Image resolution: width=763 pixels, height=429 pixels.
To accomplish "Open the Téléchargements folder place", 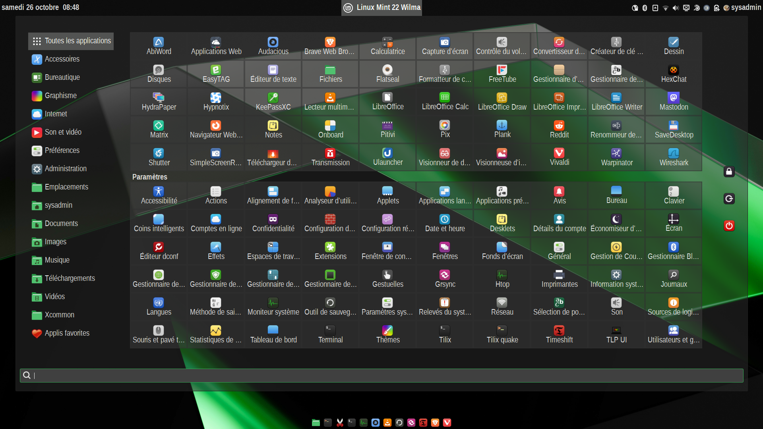I will 70,278.
